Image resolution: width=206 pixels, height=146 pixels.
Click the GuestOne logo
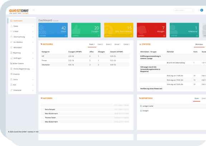[x=19, y=11]
